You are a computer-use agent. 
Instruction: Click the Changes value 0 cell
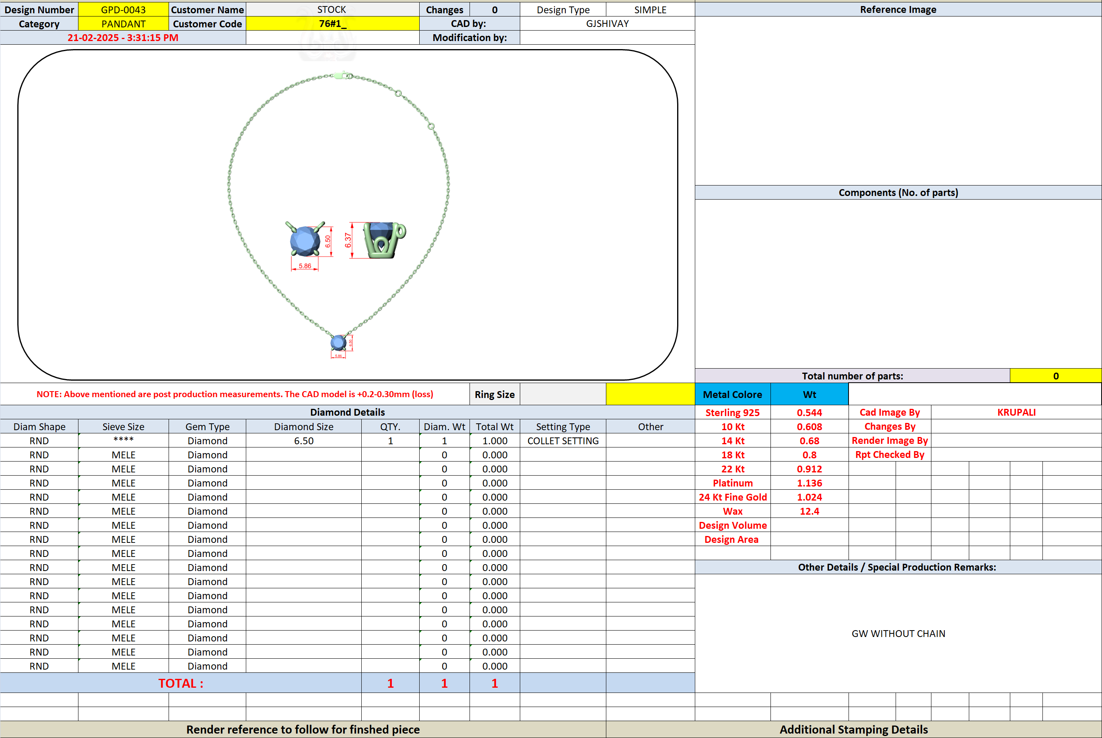click(x=495, y=9)
